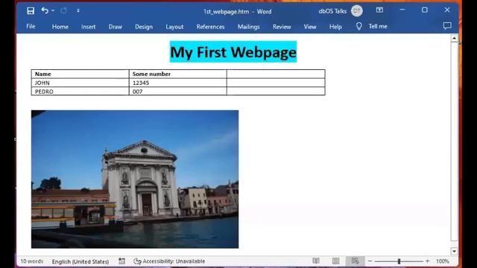Click the 10 words count
Image resolution: width=477 pixels, height=268 pixels.
point(32,261)
